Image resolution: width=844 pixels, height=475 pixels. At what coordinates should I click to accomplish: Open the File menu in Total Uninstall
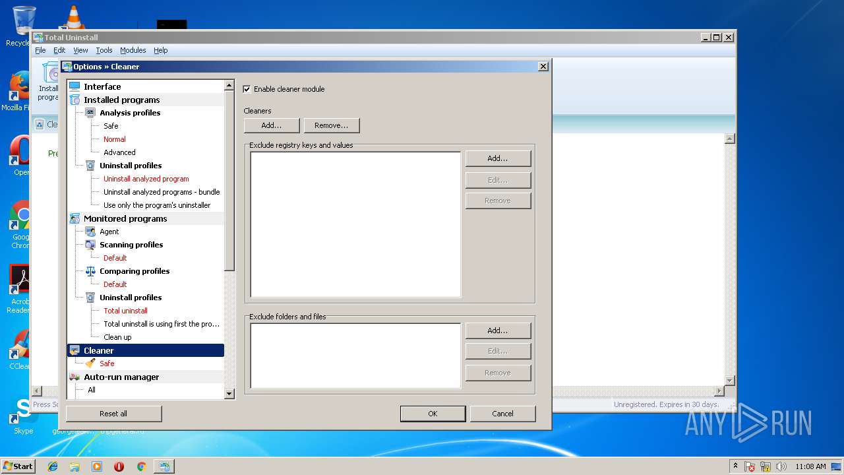coord(40,50)
